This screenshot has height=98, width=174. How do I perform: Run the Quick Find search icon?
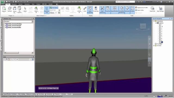(x=59, y=10)
